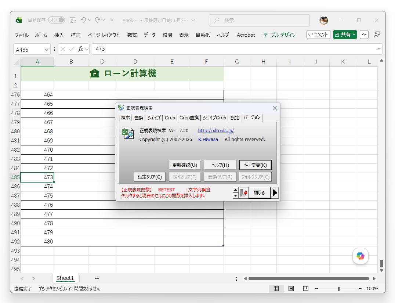Click the Excel search box
The image size is (395, 303).
point(259,20)
